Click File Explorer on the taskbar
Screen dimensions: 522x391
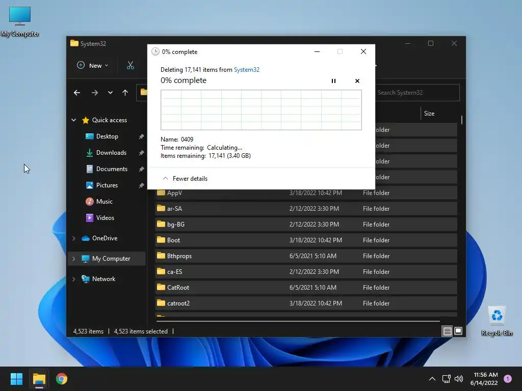39,379
